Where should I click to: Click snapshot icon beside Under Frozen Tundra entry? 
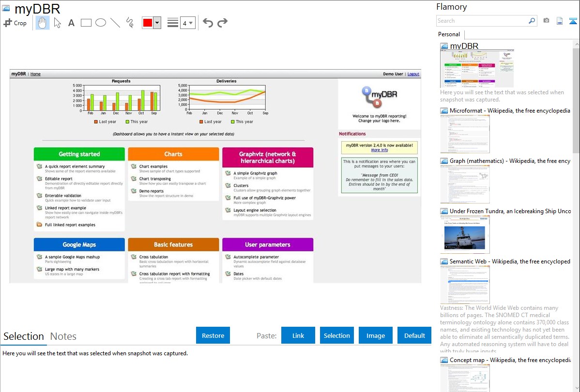(444, 211)
